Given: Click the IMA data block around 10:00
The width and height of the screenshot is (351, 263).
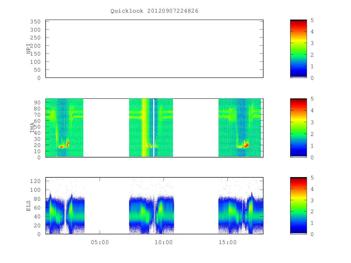Looking at the screenshot, I should [x=151, y=128].
